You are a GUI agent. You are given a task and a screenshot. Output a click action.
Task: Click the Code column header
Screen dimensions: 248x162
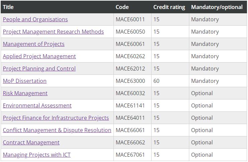tap(122, 7)
